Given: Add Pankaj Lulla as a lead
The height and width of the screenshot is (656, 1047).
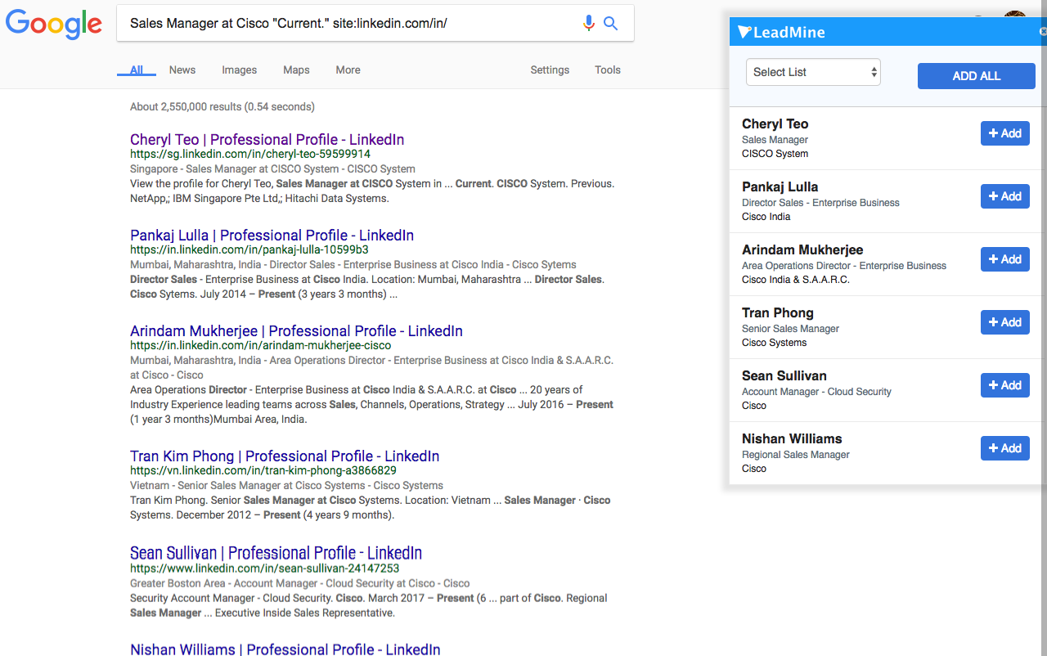Looking at the screenshot, I should [x=1004, y=196].
